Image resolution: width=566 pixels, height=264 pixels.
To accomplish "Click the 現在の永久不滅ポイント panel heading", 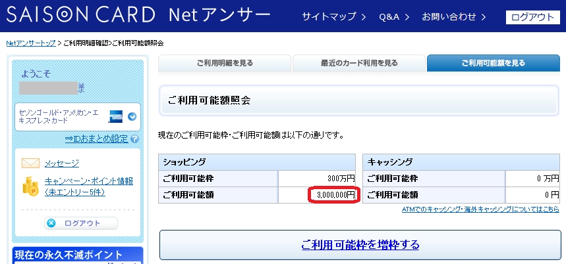I will tap(69, 255).
